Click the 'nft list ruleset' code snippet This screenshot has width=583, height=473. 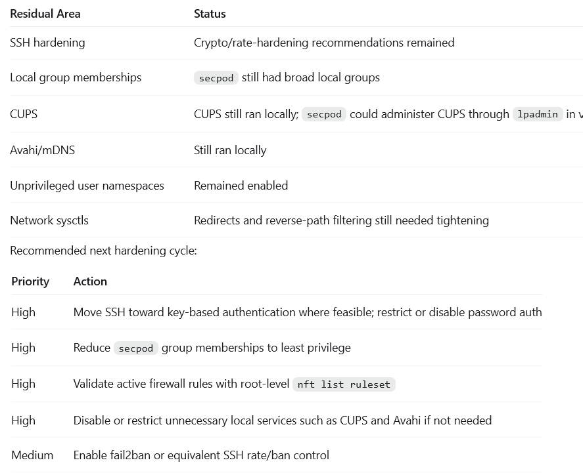pos(344,384)
